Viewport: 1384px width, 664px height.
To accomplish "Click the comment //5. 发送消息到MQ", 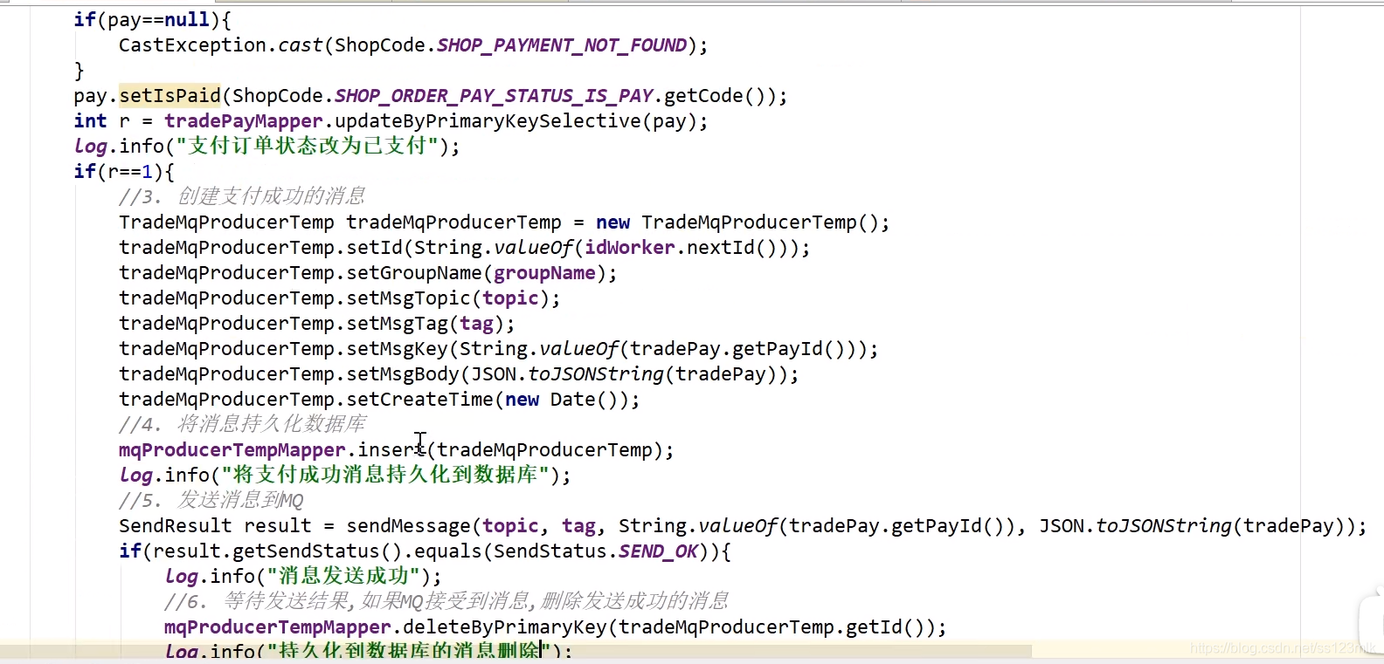I will coord(211,501).
